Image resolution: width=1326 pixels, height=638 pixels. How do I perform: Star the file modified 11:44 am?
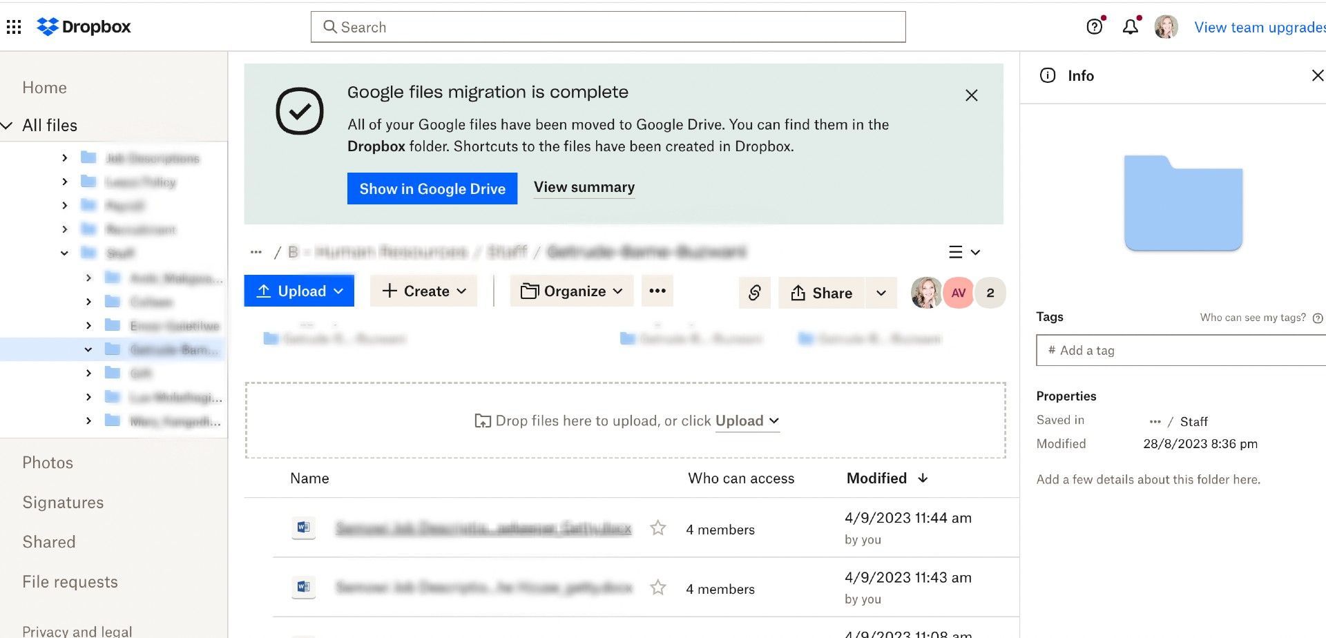(x=658, y=528)
